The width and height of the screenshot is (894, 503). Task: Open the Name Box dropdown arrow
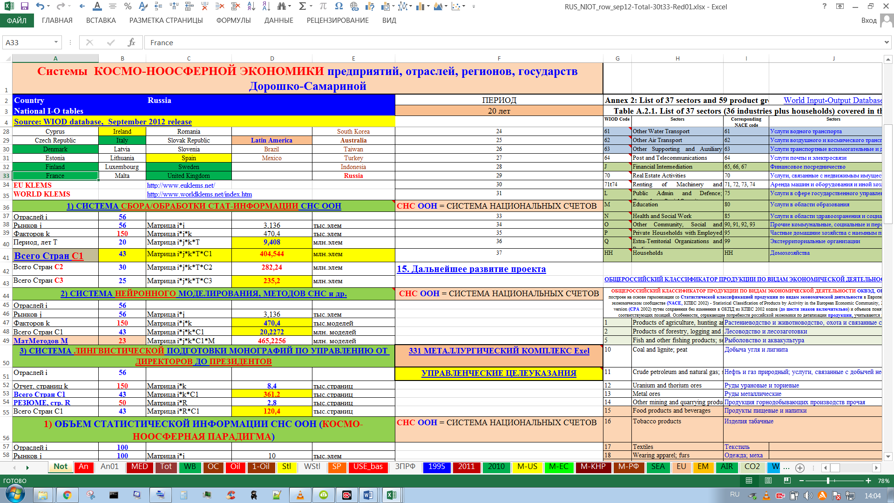[x=56, y=42]
